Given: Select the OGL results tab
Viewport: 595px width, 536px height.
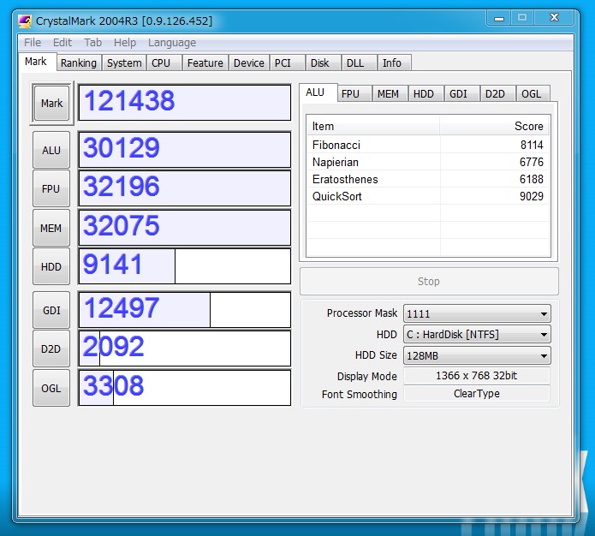Looking at the screenshot, I should tap(532, 94).
